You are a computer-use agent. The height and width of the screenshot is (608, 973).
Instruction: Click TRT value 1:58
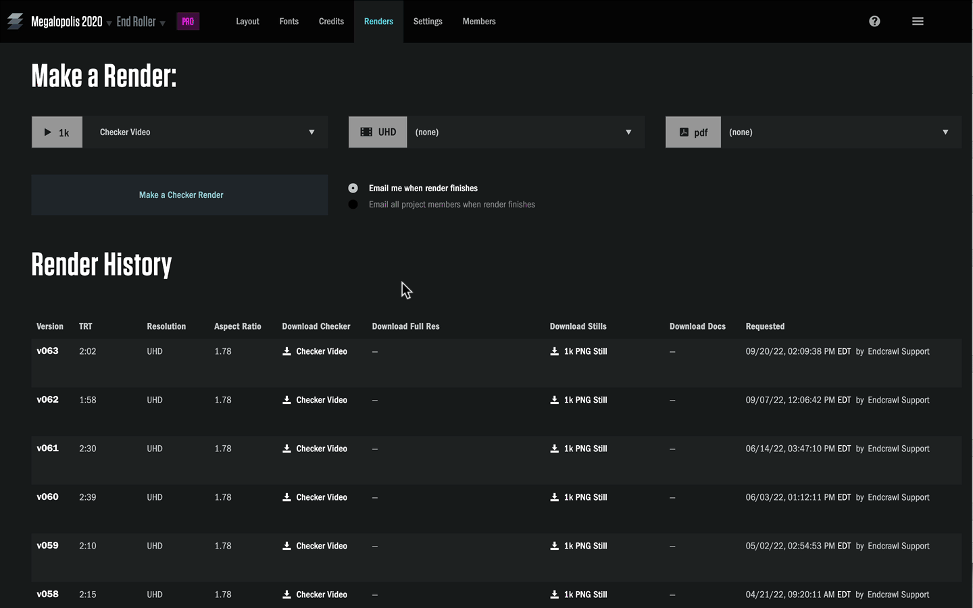[88, 400]
